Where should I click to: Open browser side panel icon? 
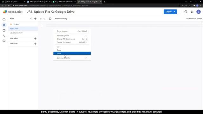(194, 6)
